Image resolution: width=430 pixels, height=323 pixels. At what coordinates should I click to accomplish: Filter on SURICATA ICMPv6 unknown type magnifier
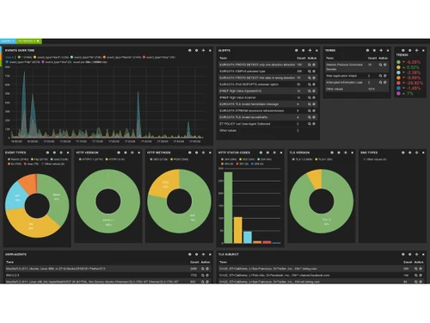coord(310,71)
